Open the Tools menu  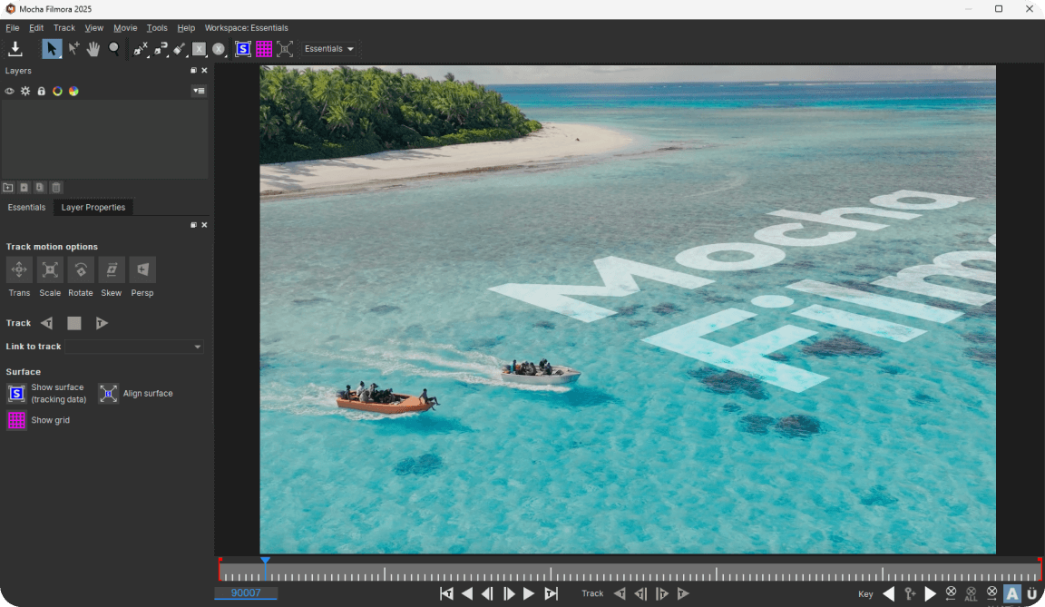(x=157, y=28)
